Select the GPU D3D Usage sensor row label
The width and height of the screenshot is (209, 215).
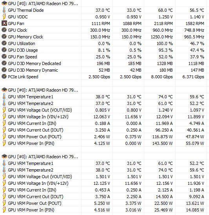coord(23,50)
